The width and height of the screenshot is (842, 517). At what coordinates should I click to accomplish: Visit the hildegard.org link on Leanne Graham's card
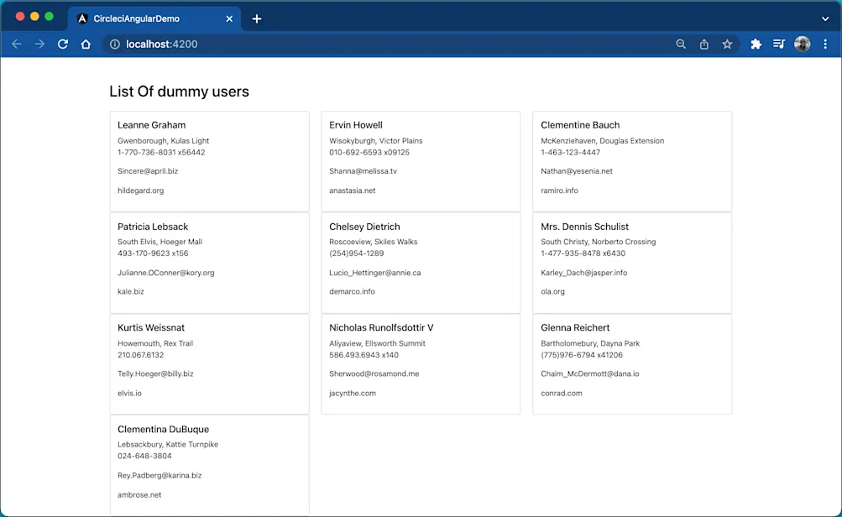[x=139, y=191]
